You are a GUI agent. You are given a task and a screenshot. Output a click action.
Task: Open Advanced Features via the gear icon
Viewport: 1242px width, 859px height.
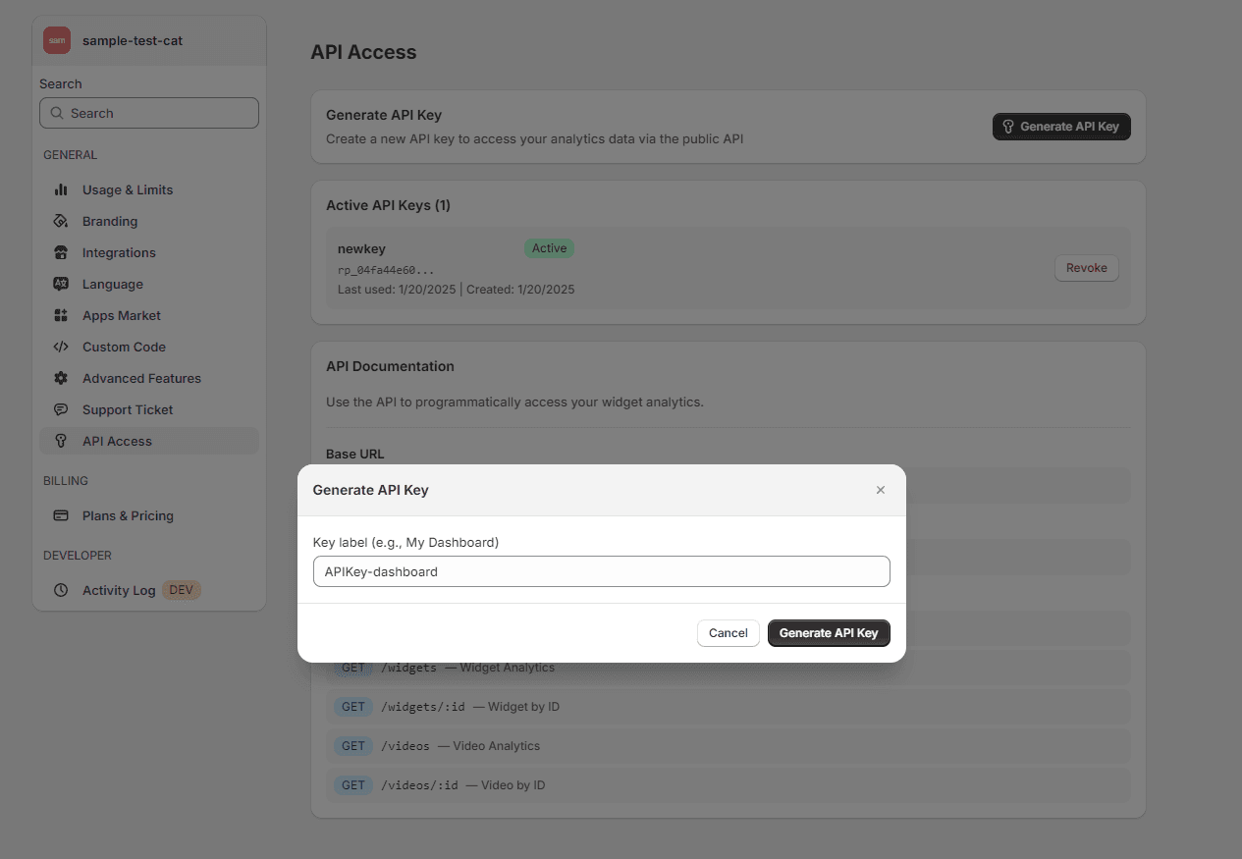[x=61, y=378]
